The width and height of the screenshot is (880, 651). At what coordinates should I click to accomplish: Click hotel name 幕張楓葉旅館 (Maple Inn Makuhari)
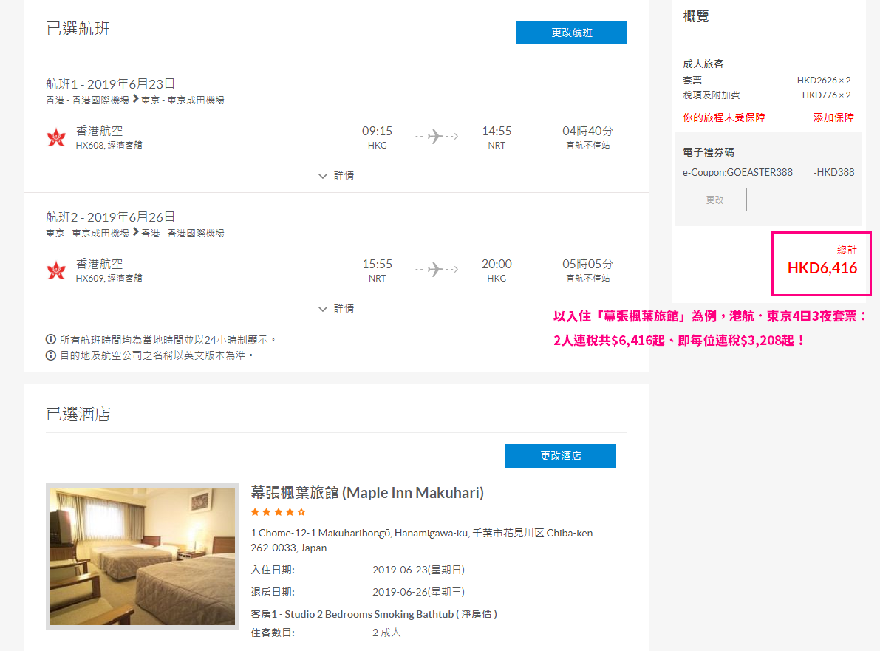tap(367, 492)
